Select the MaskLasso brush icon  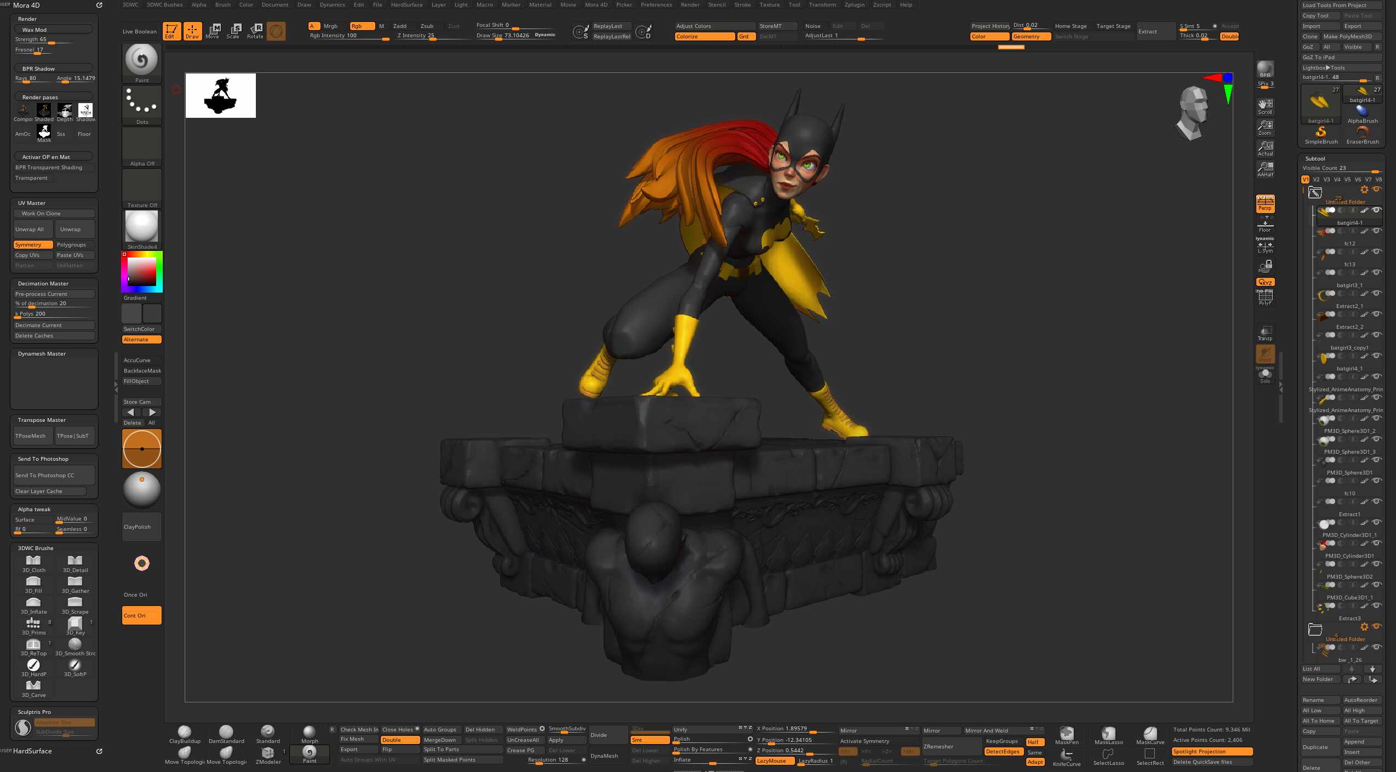coord(1108,734)
